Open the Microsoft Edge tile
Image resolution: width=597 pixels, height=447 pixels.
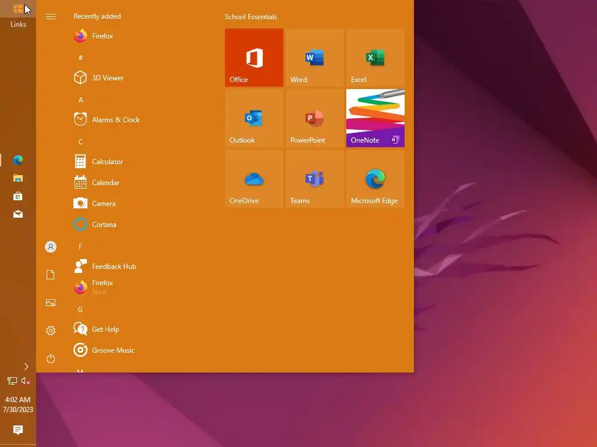click(x=375, y=178)
